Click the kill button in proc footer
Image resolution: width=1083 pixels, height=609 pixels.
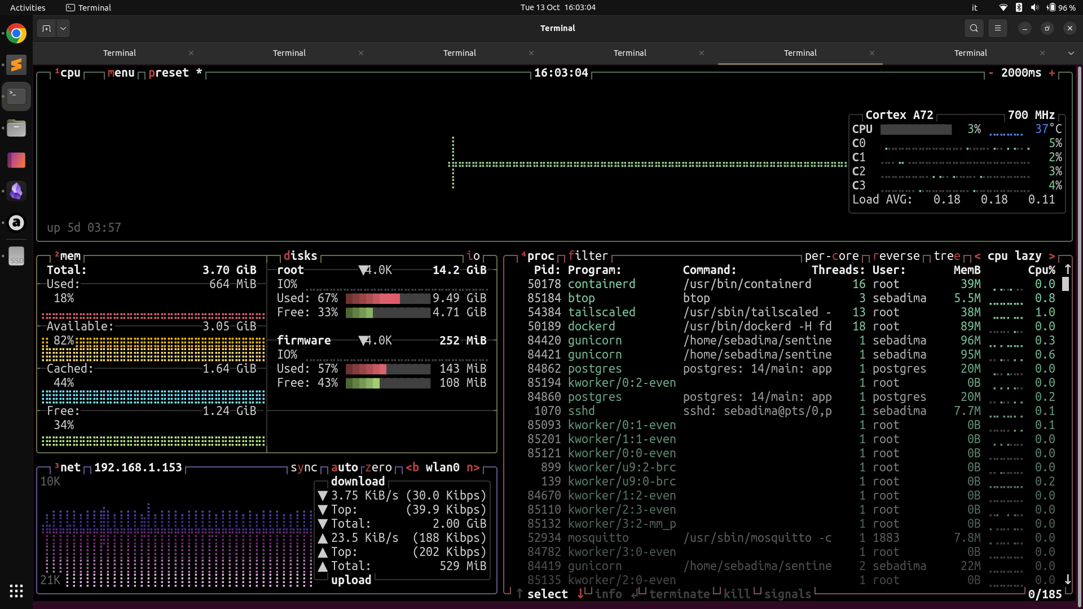(737, 594)
